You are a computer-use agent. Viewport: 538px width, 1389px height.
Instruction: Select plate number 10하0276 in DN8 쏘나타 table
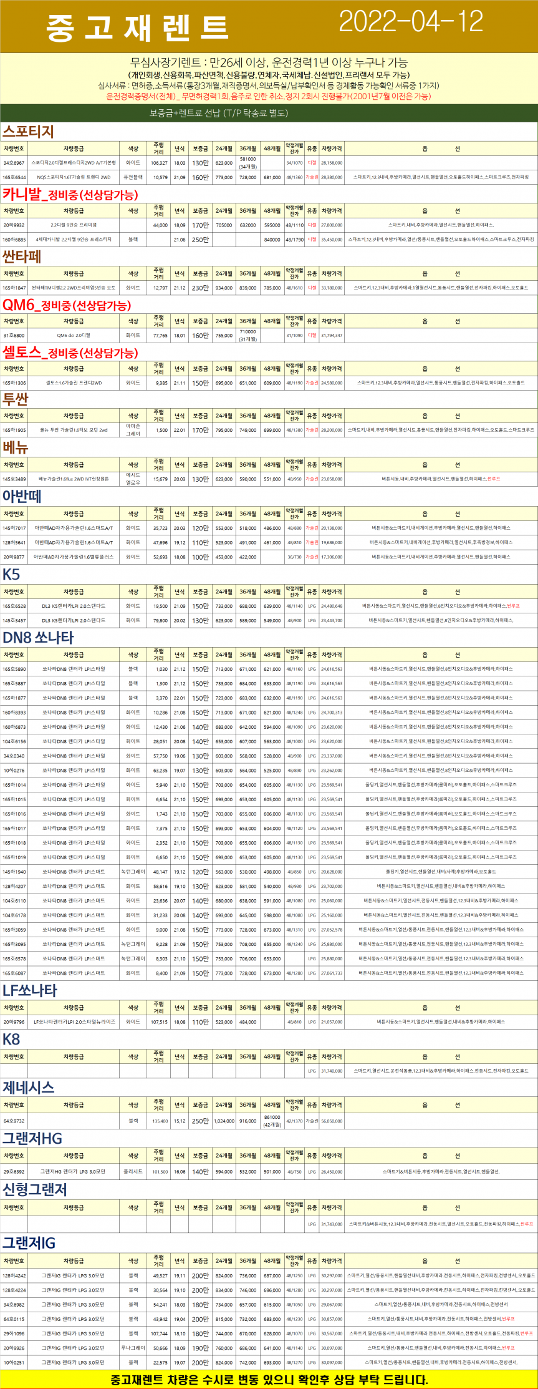click(14, 770)
